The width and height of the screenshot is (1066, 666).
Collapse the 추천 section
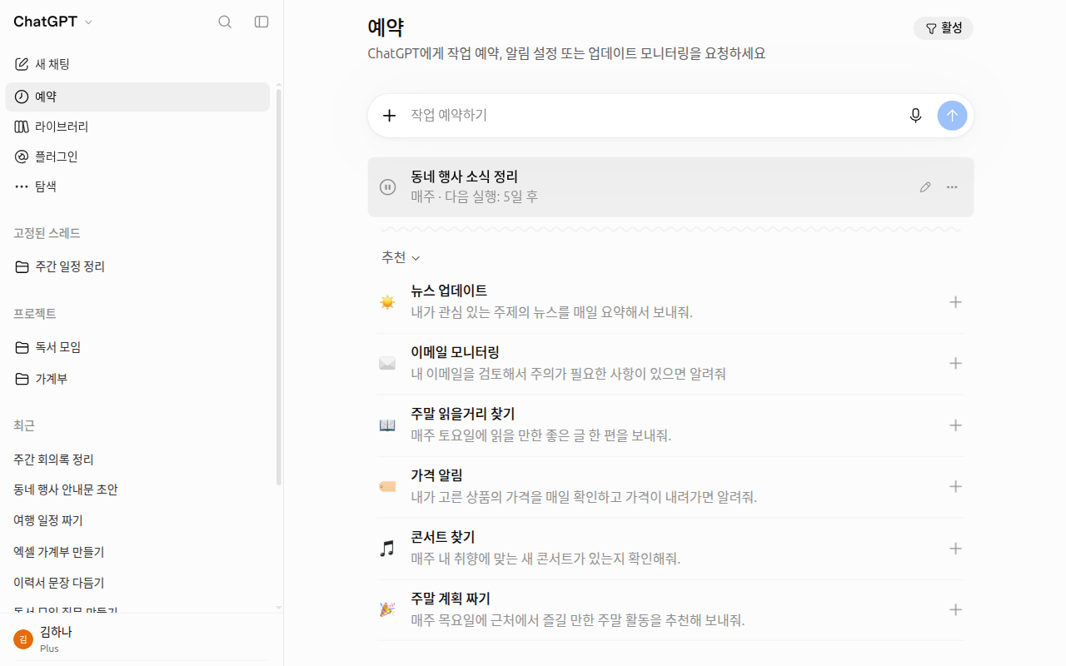coord(401,258)
